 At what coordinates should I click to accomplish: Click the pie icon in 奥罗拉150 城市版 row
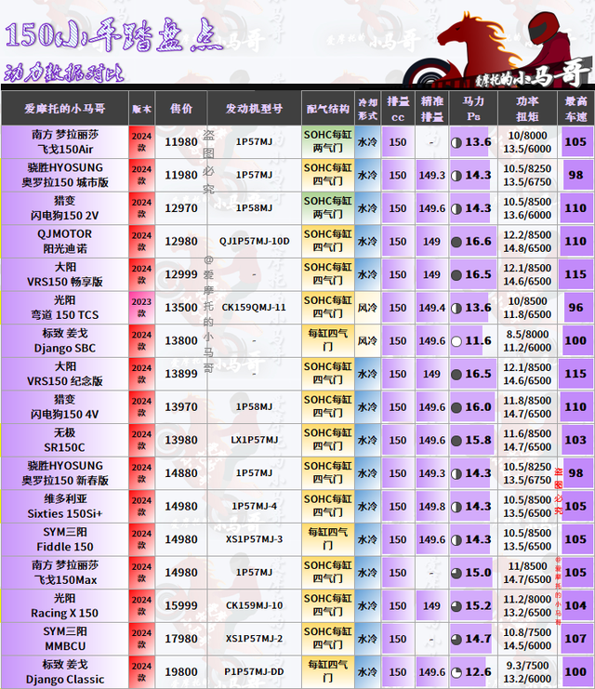[456, 176]
